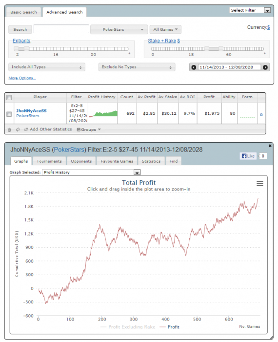
Task: Click the Facebook Like button
Action: click(x=248, y=156)
